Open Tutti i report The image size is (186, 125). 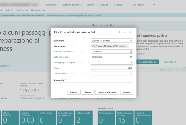click(x=138, y=5)
